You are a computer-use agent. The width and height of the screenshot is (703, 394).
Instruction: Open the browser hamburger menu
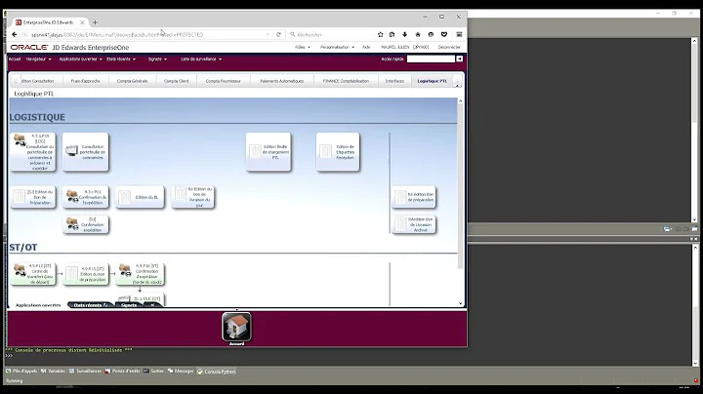pos(459,34)
